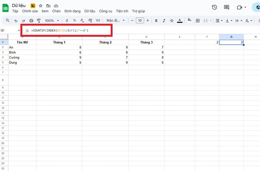Select column G header
The width and height of the screenshot is (260, 171).
click(231, 37)
